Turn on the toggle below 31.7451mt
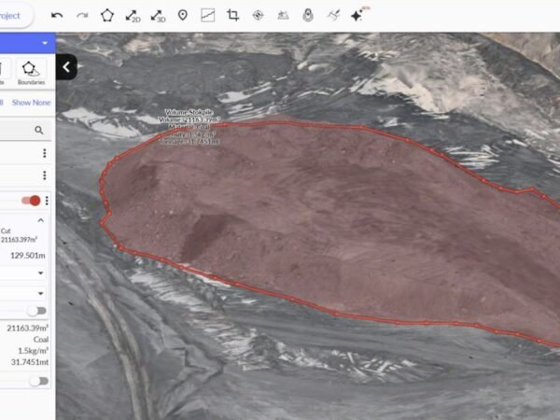 (36, 381)
